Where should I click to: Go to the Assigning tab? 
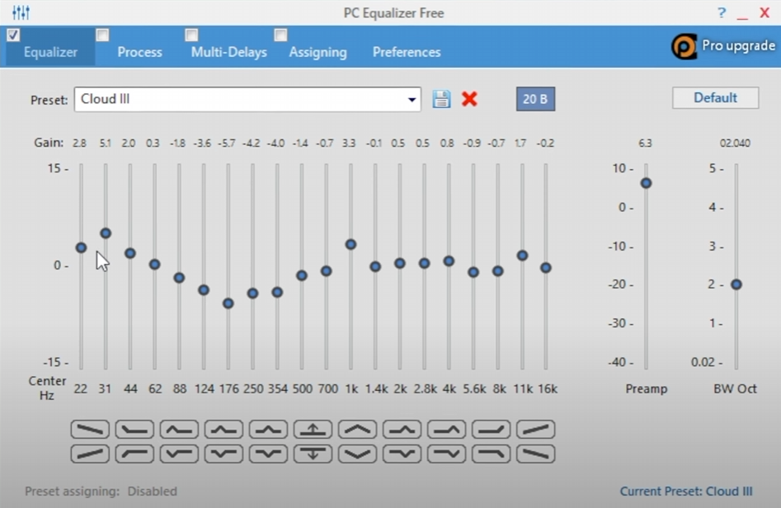tap(318, 52)
